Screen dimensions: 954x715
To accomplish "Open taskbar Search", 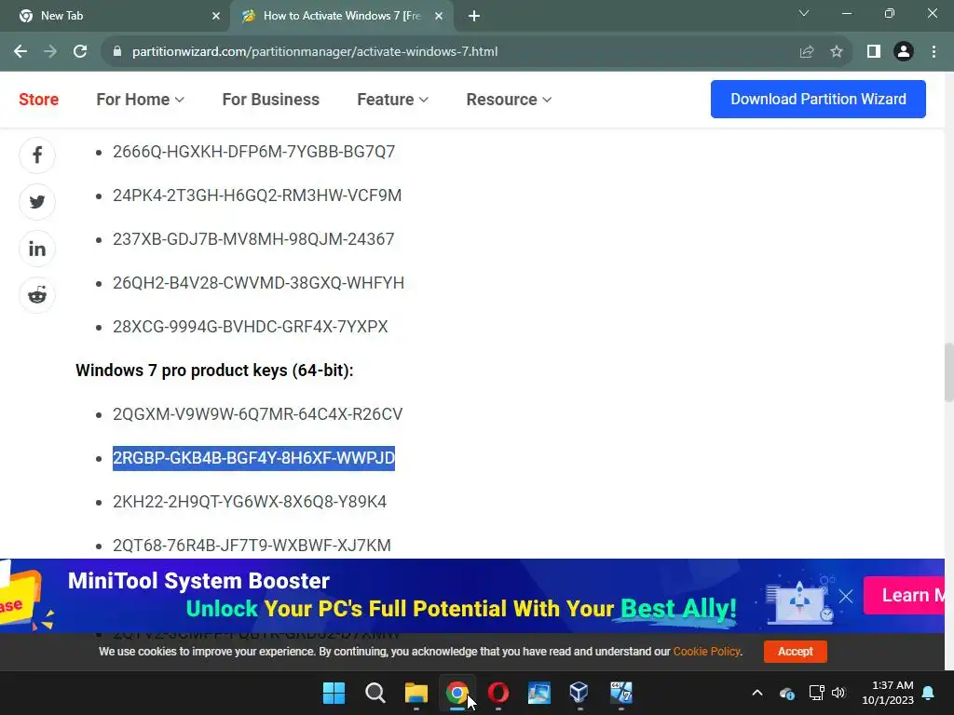I will pyautogui.click(x=375, y=693).
